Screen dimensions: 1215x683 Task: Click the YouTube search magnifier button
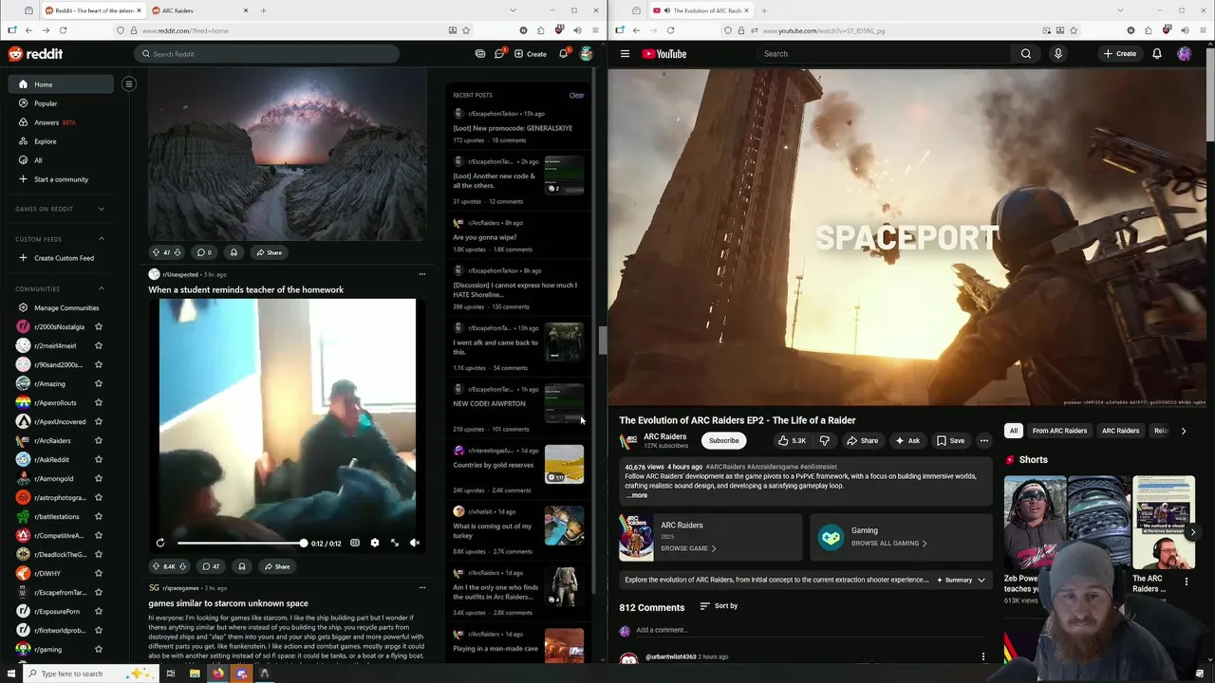[1026, 54]
